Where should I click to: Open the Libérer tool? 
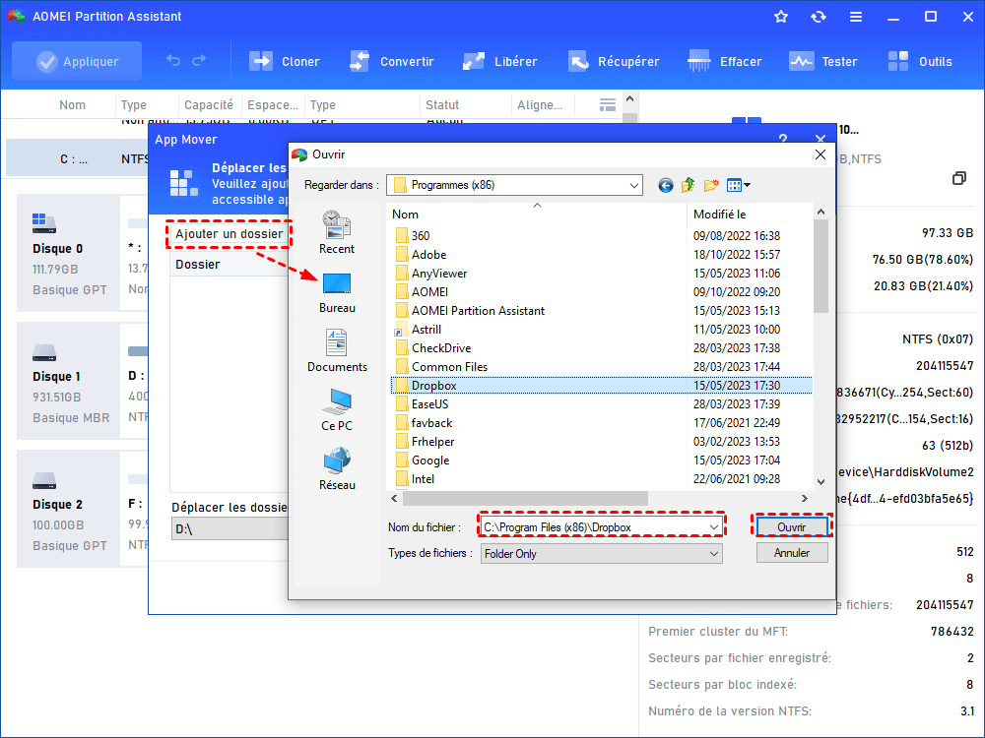(500, 61)
